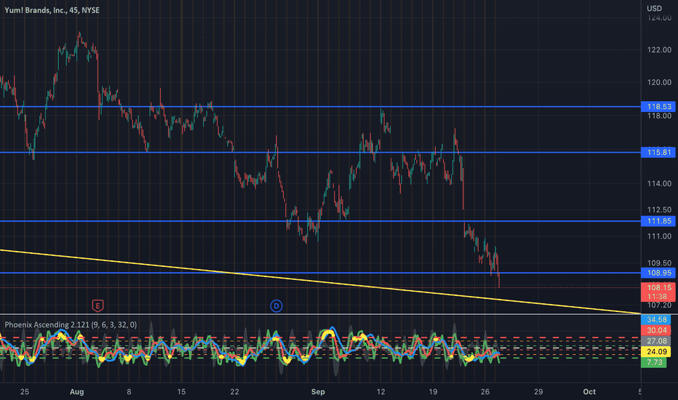Click the 114.00 price axis label
Viewport: 678px width, 400px height.
pyautogui.click(x=659, y=183)
